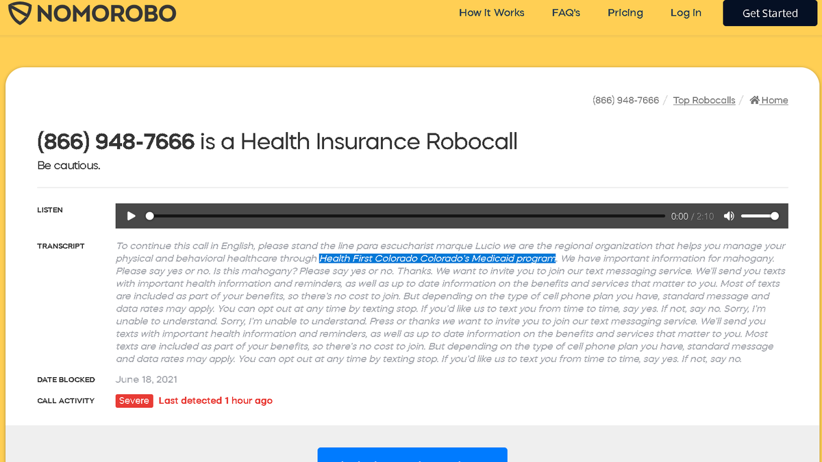
Task: Click the home icon in breadcrumb
Action: pos(754,100)
